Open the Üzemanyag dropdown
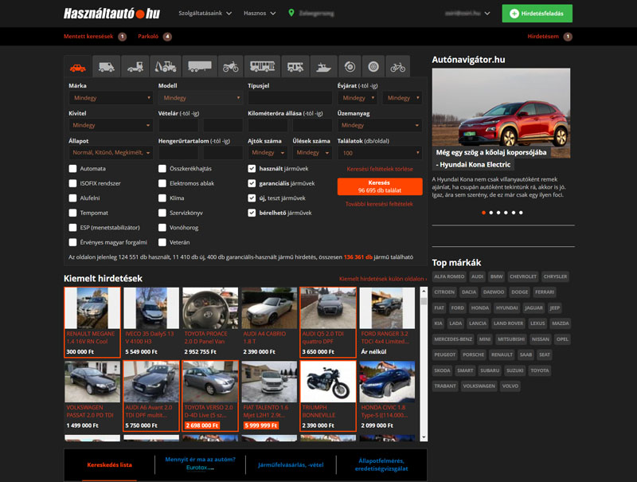Viewport: 637px width, 482px height. pyautogui.click(x=380, y=125)
